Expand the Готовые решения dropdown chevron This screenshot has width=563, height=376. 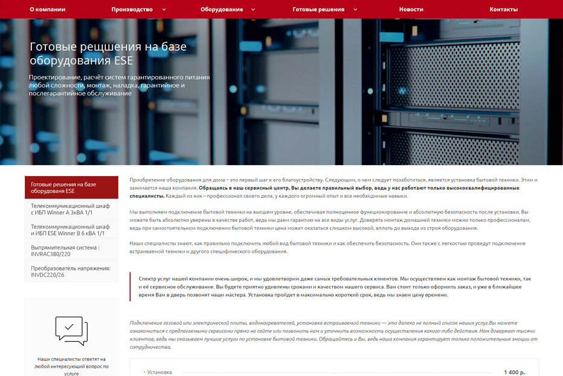[355, 9]
